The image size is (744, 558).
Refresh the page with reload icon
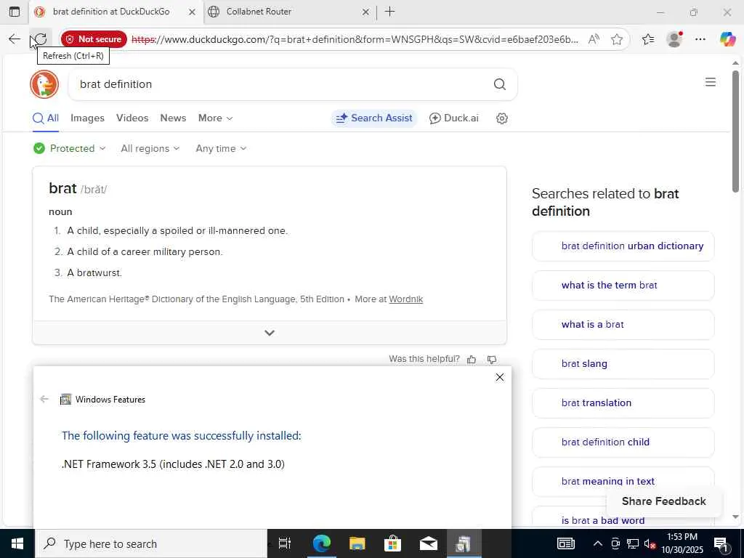(41, 39)
